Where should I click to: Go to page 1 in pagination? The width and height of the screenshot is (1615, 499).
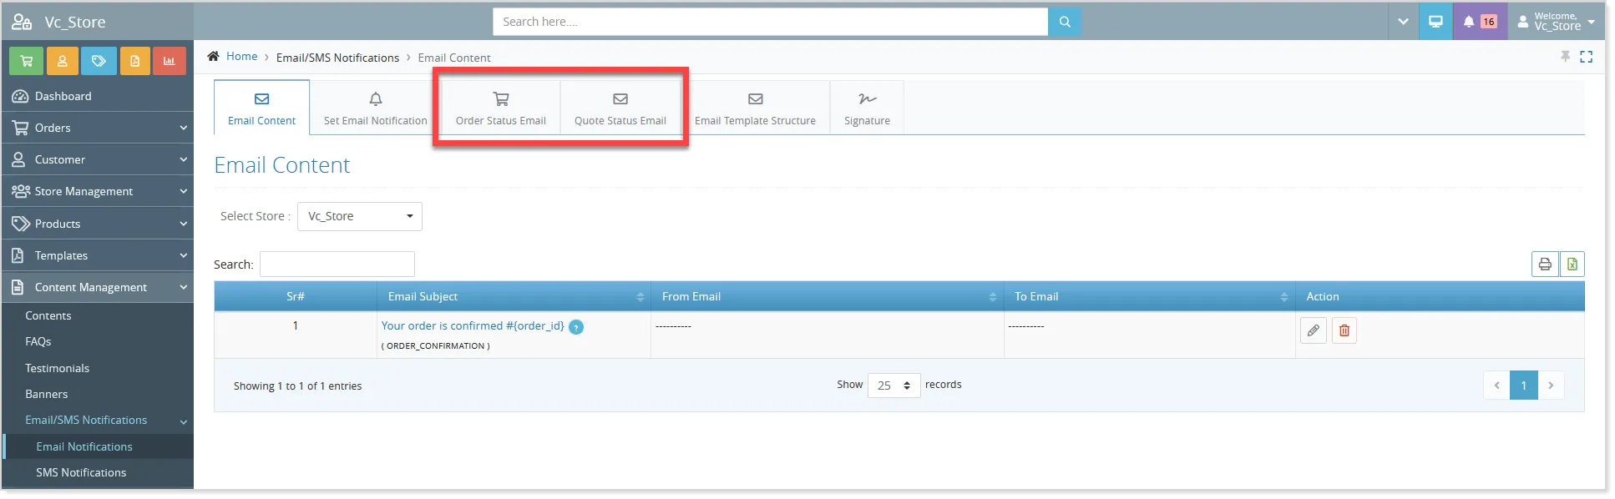(1524, 386)
